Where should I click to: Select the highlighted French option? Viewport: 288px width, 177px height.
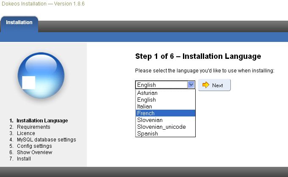pos(165,113)
